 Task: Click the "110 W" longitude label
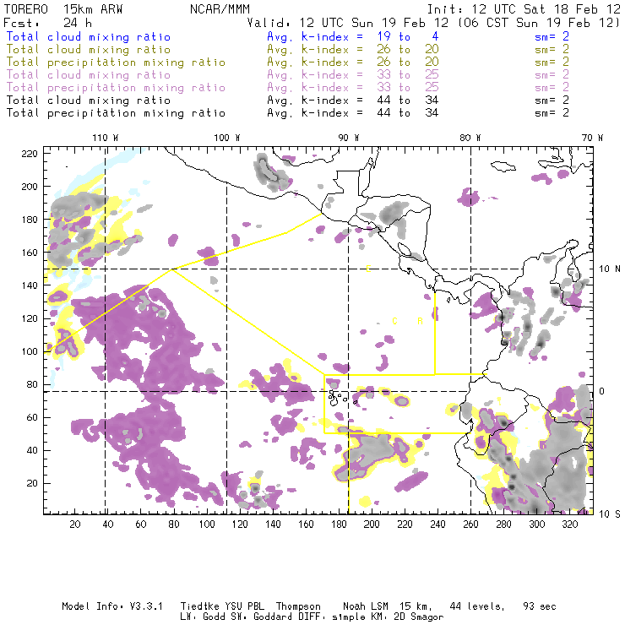(x=106, y=138)
